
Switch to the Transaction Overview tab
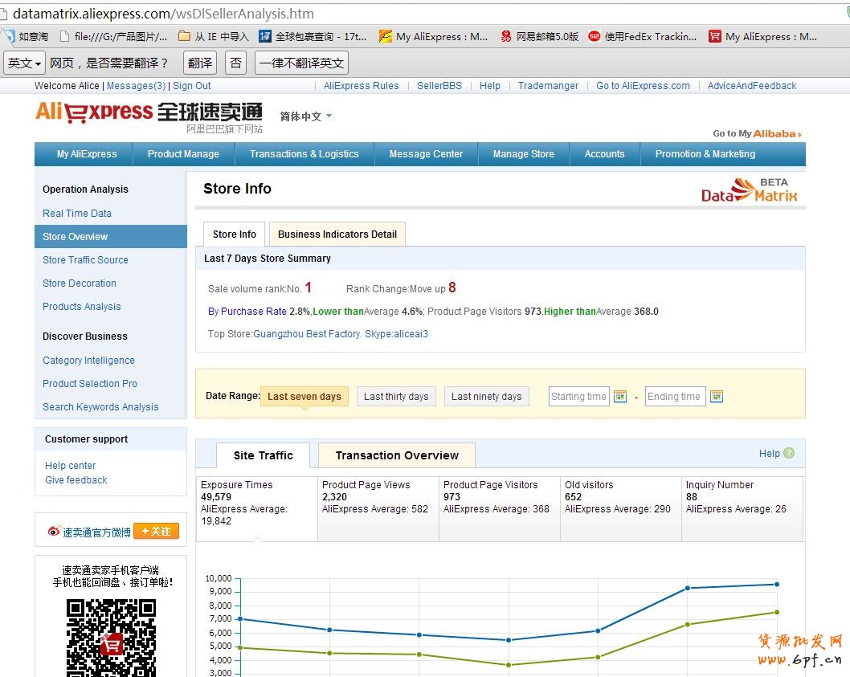[397, 455]
